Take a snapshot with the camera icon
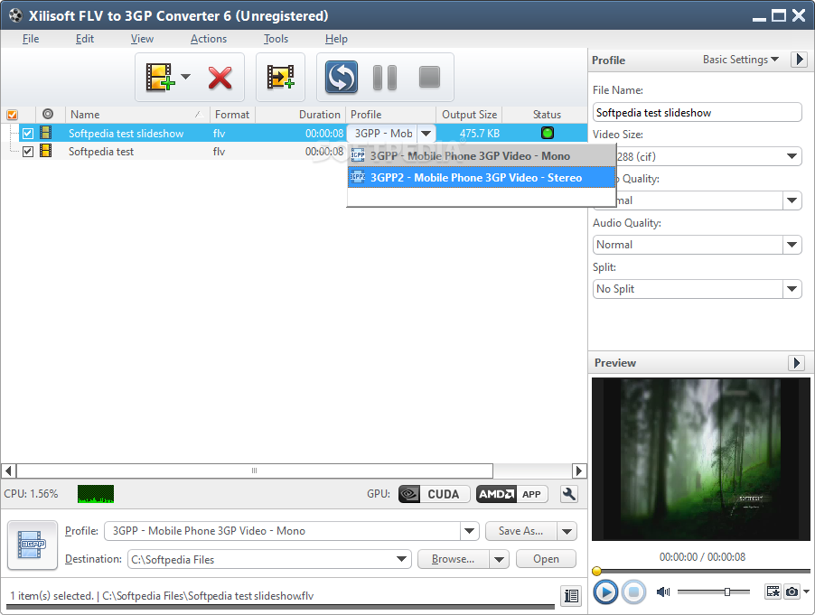The image size is (815, 615). (792, 592)
